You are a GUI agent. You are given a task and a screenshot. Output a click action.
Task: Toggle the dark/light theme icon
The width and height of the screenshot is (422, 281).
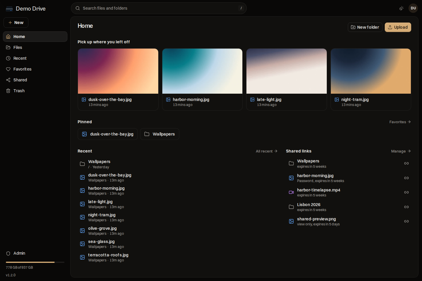401,8
